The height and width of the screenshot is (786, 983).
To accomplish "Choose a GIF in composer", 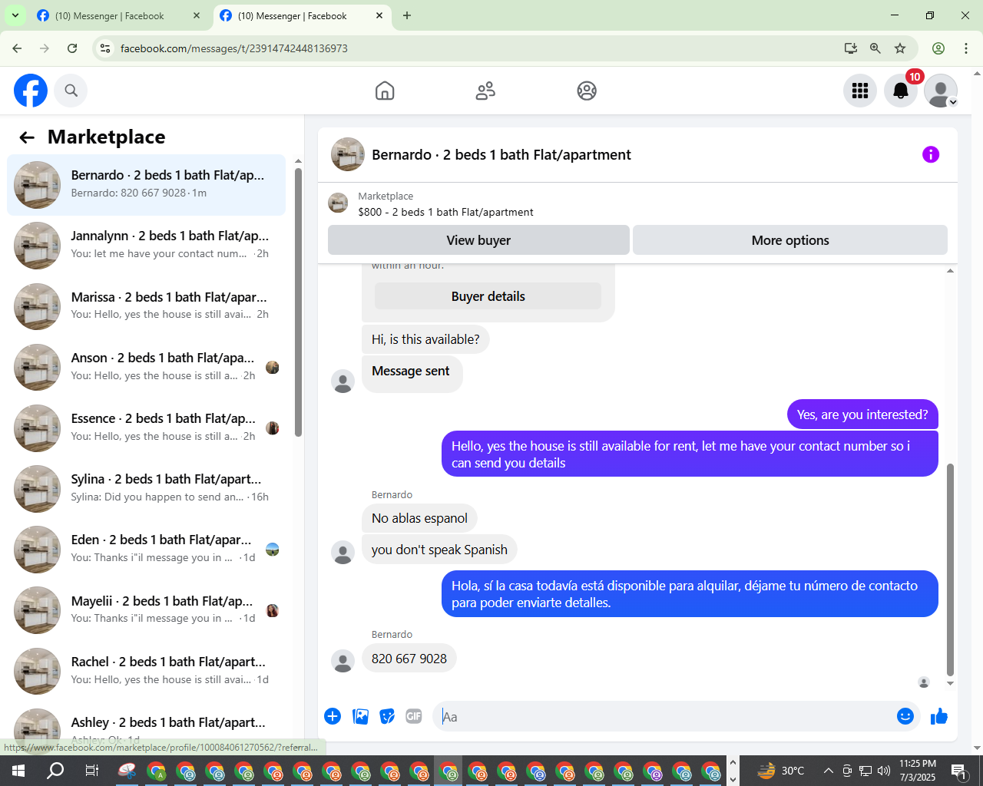I will pyautogui.click(x=414, y=716).
